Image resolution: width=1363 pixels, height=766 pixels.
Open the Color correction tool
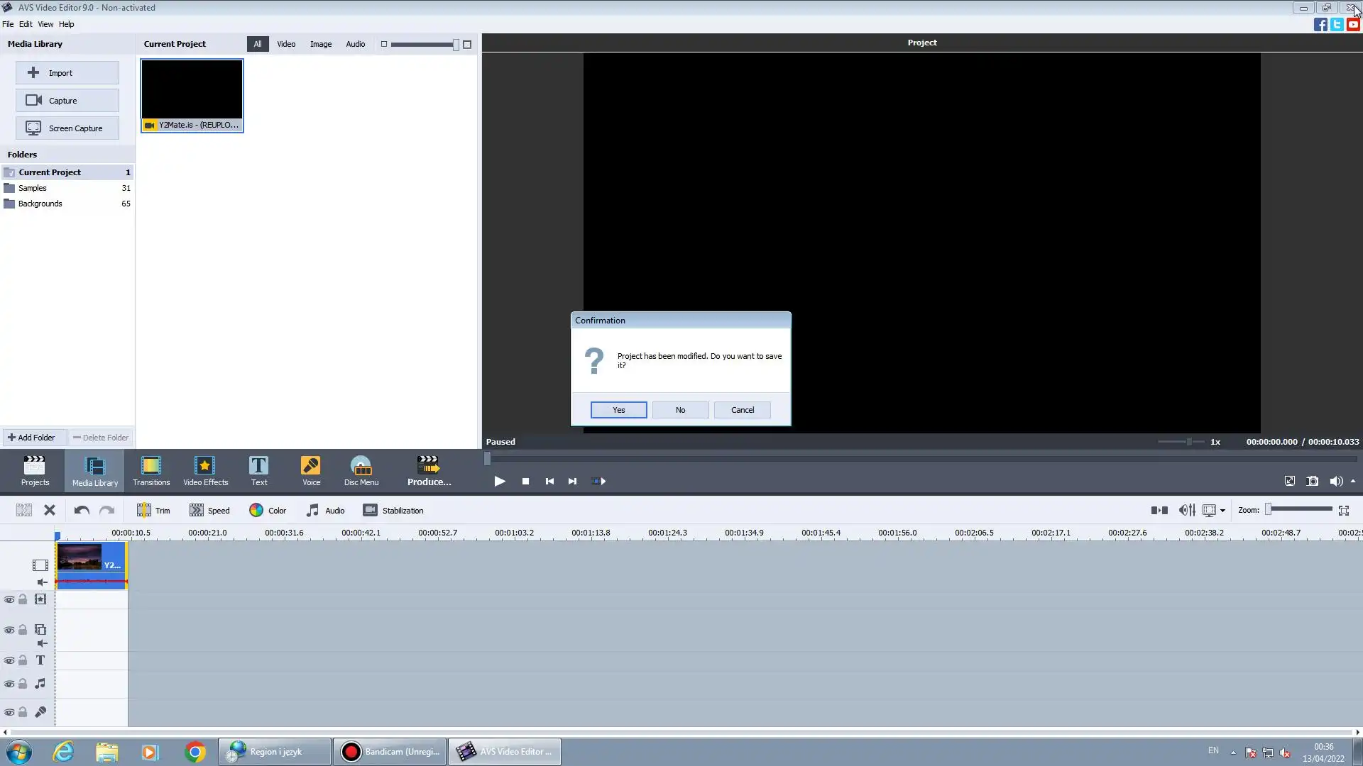click(x=268, y=511)
